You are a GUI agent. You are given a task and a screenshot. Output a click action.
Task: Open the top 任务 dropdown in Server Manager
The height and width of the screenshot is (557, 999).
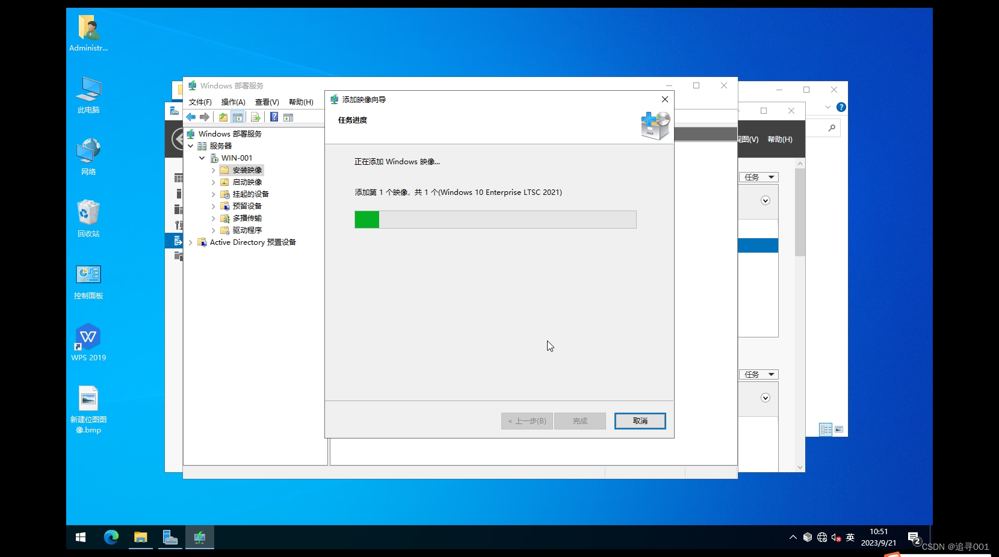click(x=759, y=177)
